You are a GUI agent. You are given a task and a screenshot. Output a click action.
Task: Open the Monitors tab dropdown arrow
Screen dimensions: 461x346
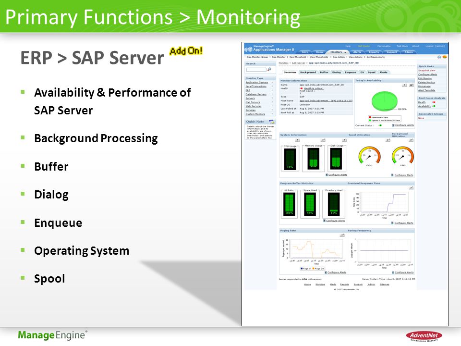pos(345,52)
